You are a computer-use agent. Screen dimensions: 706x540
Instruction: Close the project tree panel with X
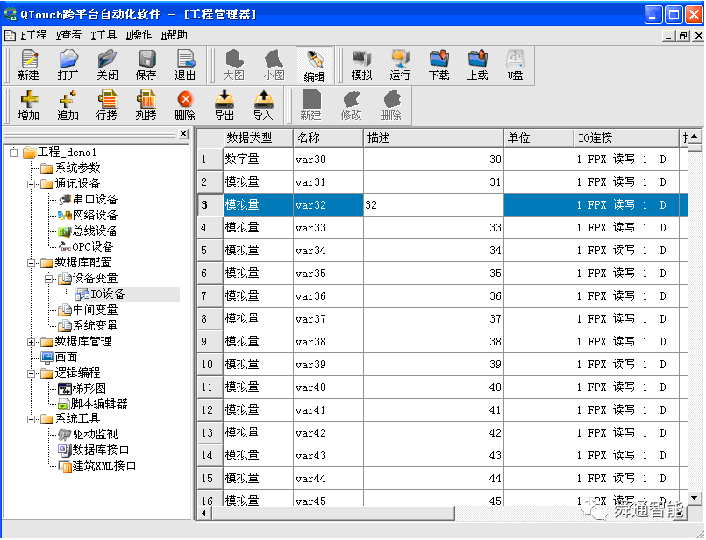tap(183, 134)
